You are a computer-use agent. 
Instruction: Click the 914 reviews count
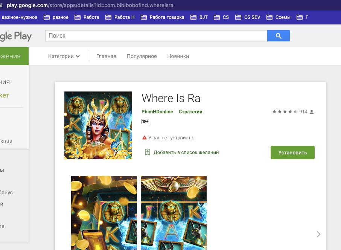click(x=303, y=111)
